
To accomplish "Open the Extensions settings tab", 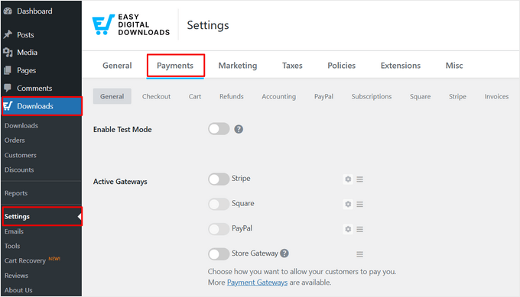I will pyautogui.click(x=400, y=66).
